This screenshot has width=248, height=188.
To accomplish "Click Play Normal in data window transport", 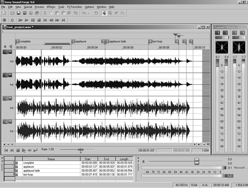I will 24,150.
